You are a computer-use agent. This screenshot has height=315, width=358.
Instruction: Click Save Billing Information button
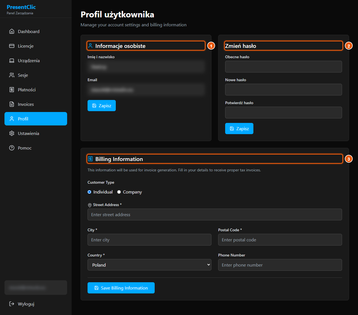[121, 288]
